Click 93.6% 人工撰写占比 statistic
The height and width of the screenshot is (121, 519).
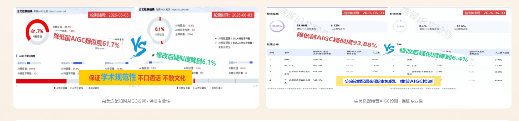(x=461, y=28)
